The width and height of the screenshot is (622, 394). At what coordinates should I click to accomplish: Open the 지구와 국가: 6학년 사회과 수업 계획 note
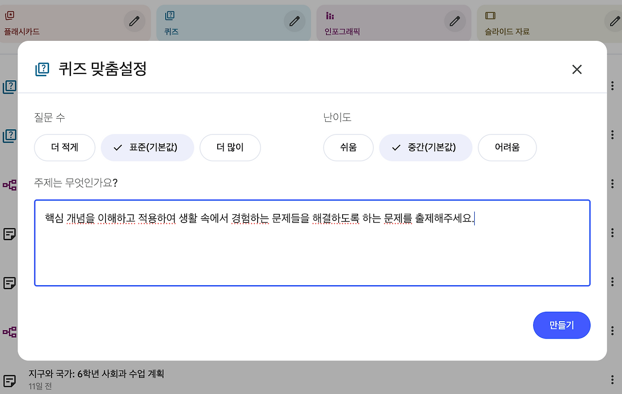click(x=96, y=374)
